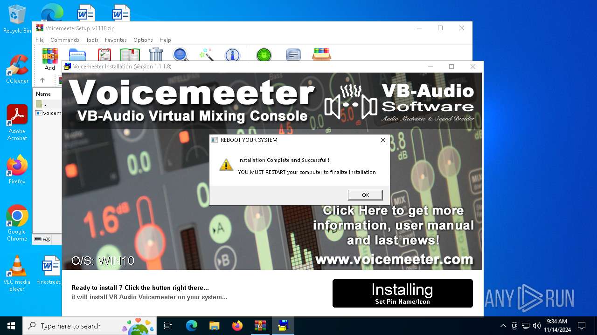597x335 pixels.
Task: Click WinRAR Delete trash bin icon
Action: 156,55
